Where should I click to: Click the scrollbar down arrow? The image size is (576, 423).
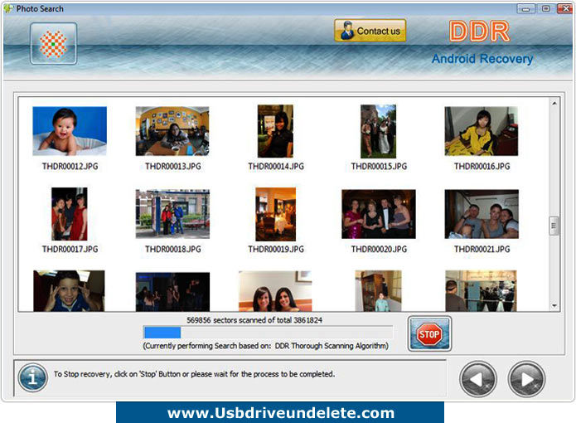554,306
